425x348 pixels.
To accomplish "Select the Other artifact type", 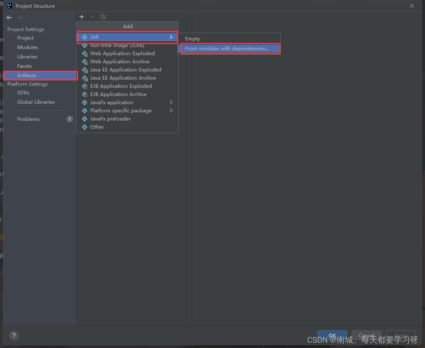I will pos(97,127).
